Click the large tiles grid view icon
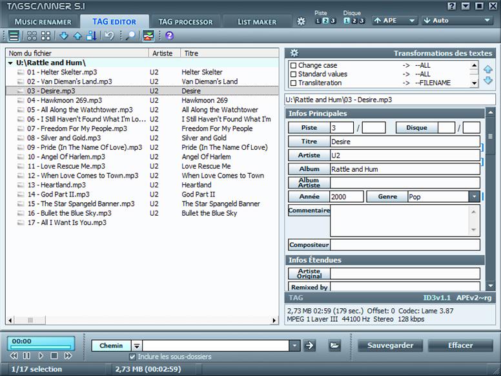The image size is (501, 376). coord(46,36)
